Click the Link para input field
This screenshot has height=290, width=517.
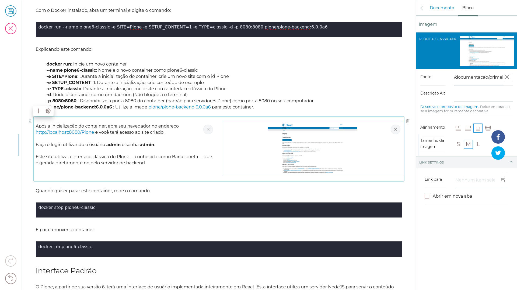(x=476, y=180)
